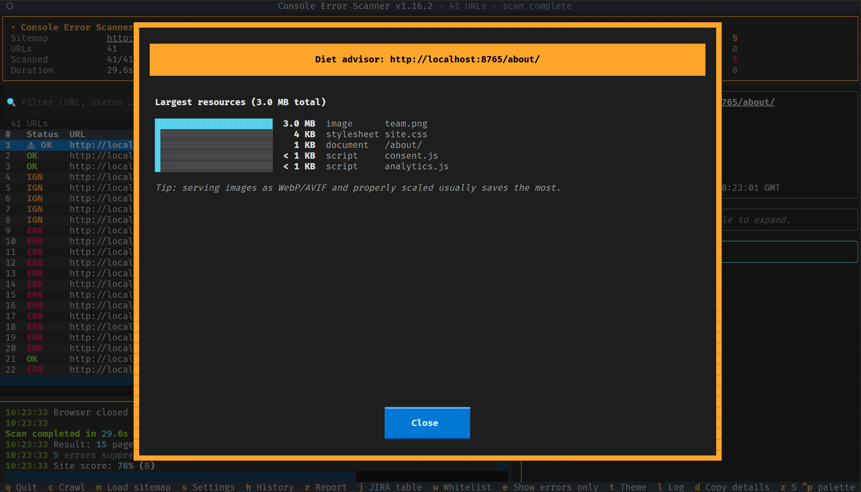Image resolution: width=861 pixels, height=492 pixels.
Task: Switch Theme via footer shortcut
Action: point(628,487)
